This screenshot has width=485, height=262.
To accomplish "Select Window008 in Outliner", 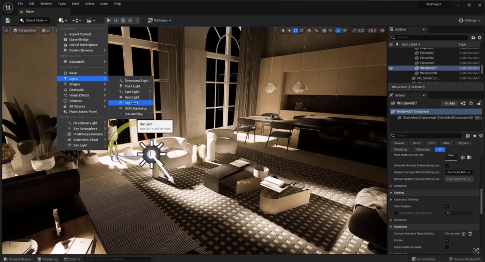I will pos(428,73).
